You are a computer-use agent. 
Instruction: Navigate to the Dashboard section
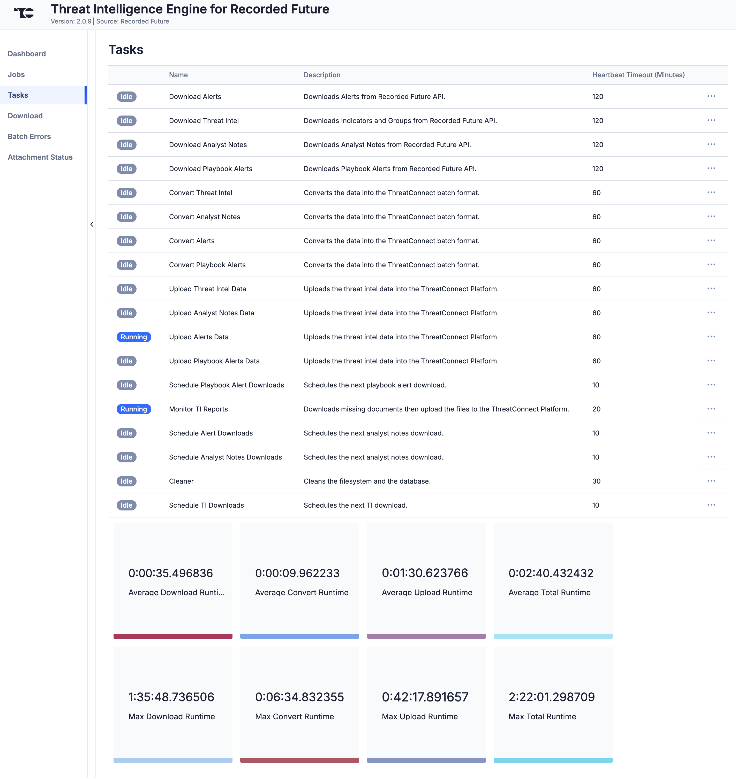click(27, 54)
